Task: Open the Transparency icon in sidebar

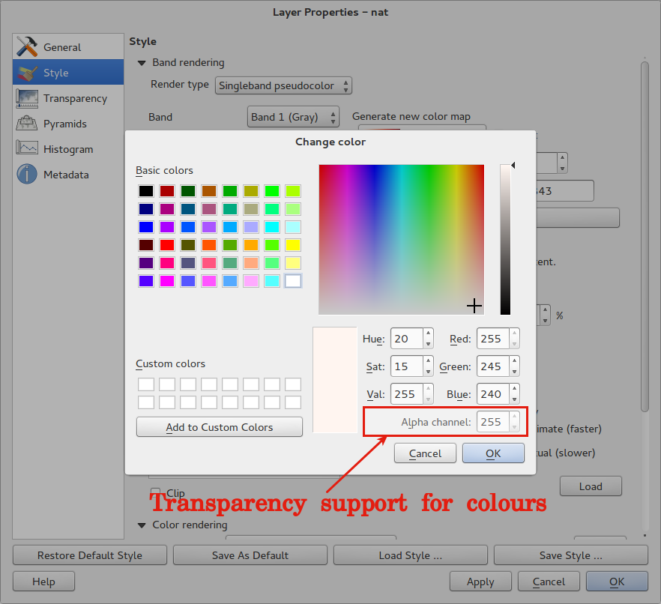Action: [x=28, y=98]
